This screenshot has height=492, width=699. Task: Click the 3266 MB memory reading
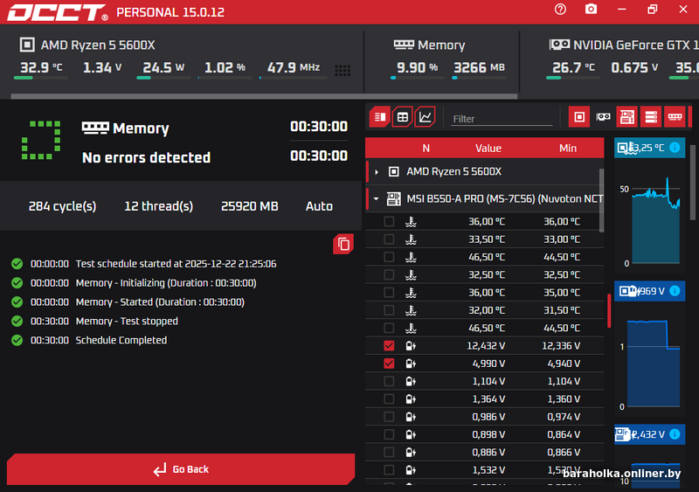(x=479, y=67)
